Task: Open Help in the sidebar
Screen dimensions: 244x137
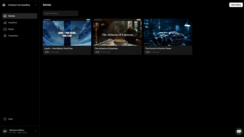Action: point(20,119)
